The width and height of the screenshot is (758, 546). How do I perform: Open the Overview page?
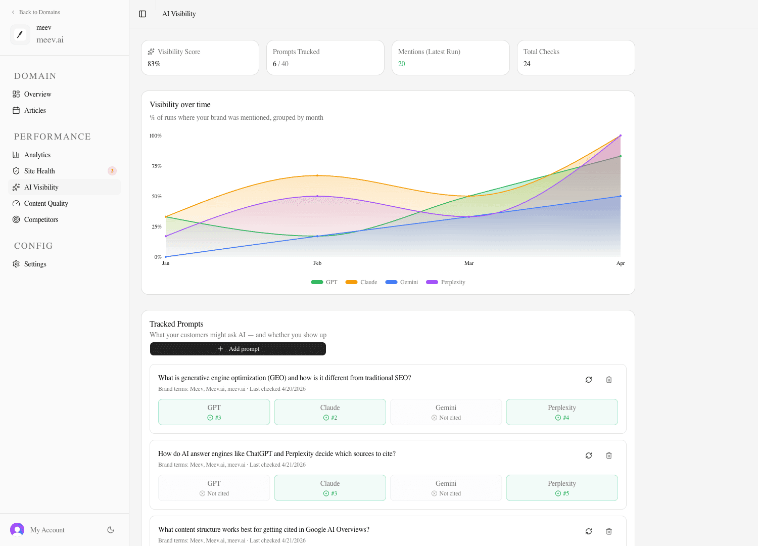tap(65, 94)
